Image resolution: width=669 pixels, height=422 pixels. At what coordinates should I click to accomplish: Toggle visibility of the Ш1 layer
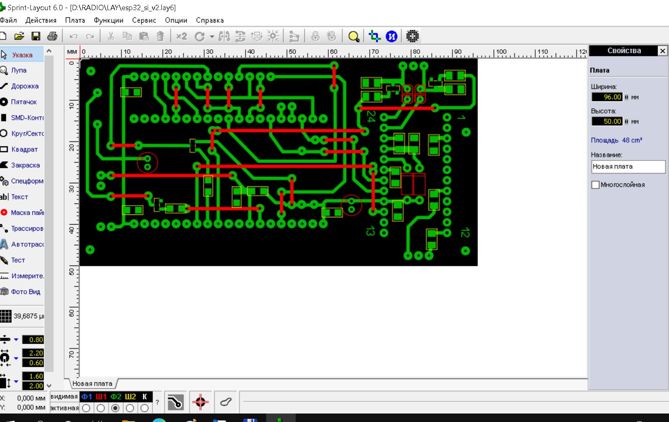click(101, 396)
